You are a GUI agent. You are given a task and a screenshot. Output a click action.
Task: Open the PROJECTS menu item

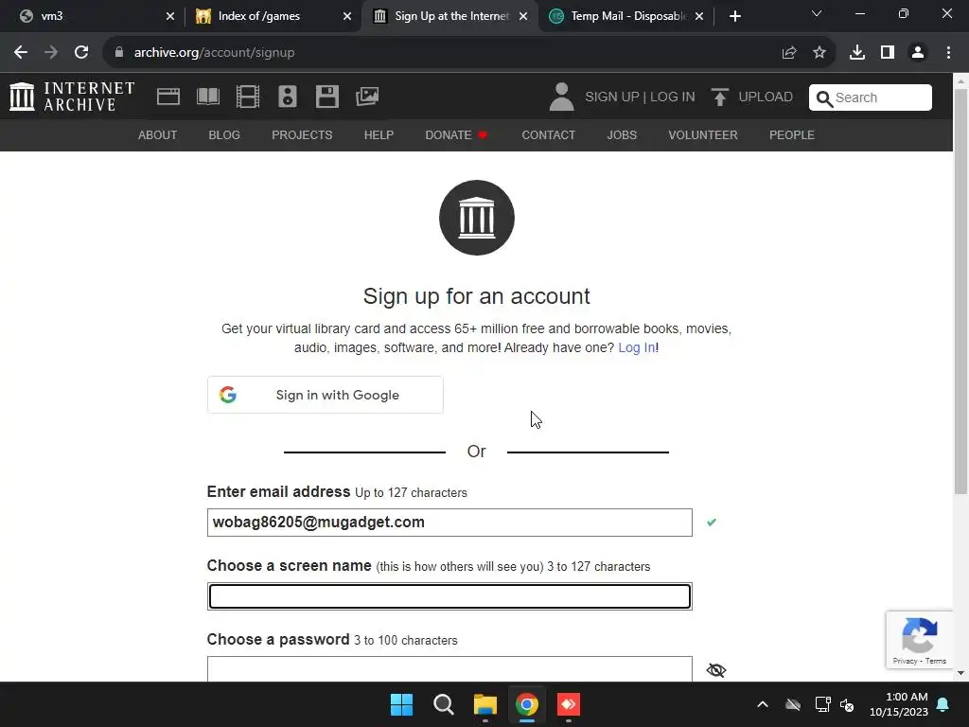302,134
